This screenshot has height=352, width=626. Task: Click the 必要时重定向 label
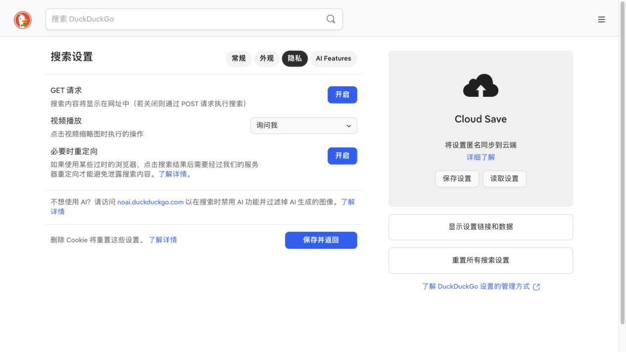click(74, 152)
